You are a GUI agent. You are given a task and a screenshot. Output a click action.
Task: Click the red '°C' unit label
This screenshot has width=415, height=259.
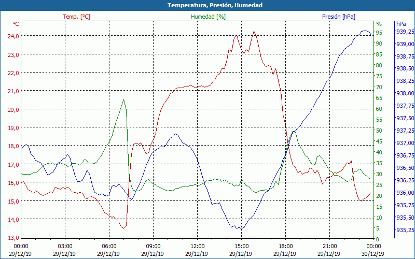16,24
